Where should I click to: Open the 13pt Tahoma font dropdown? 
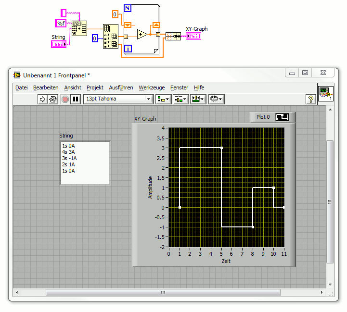pos(117,99)
